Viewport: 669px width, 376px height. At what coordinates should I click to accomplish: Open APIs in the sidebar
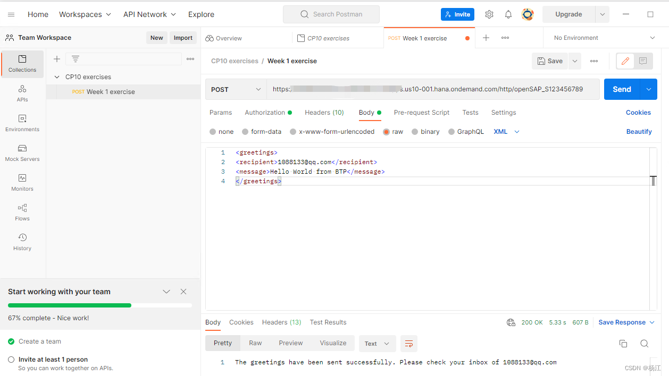tap(22, 93)
